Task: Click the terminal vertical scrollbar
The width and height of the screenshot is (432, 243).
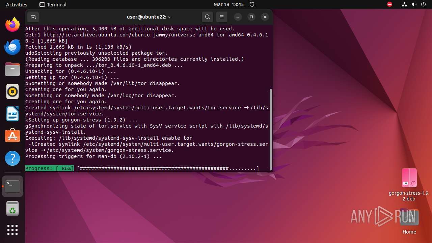Action: tap(270, 129)
